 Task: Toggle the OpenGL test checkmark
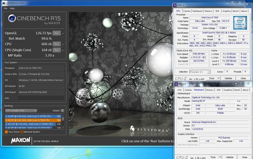click(x=63, y=33)
